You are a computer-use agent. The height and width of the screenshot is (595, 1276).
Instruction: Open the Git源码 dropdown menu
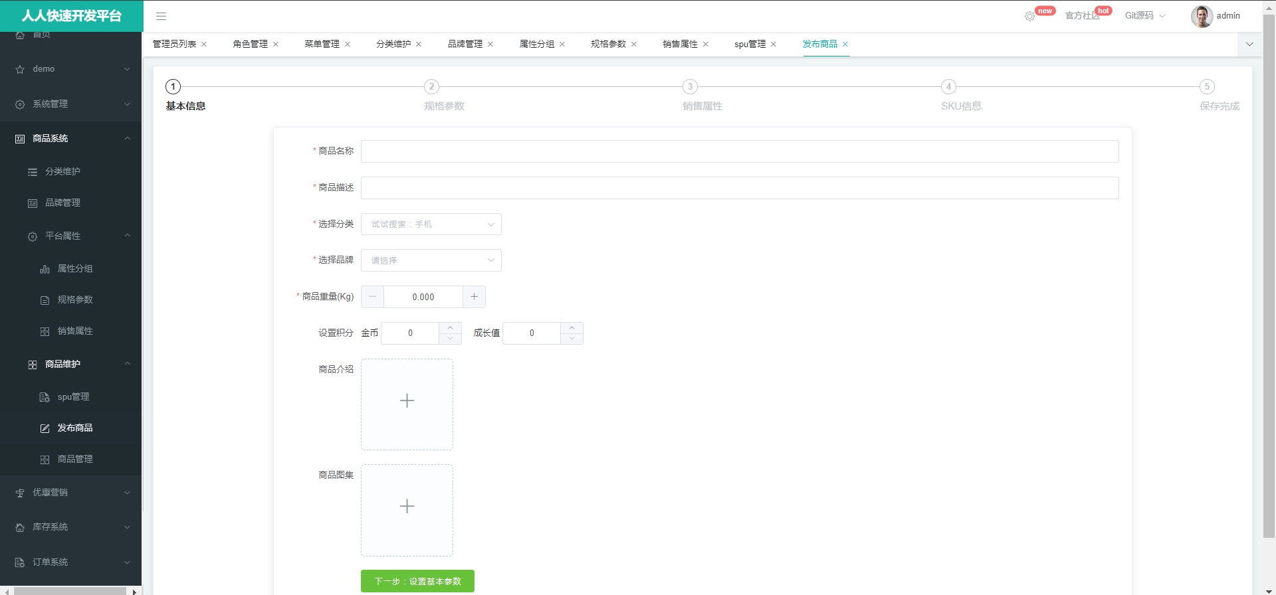[x=1144, y=16]
